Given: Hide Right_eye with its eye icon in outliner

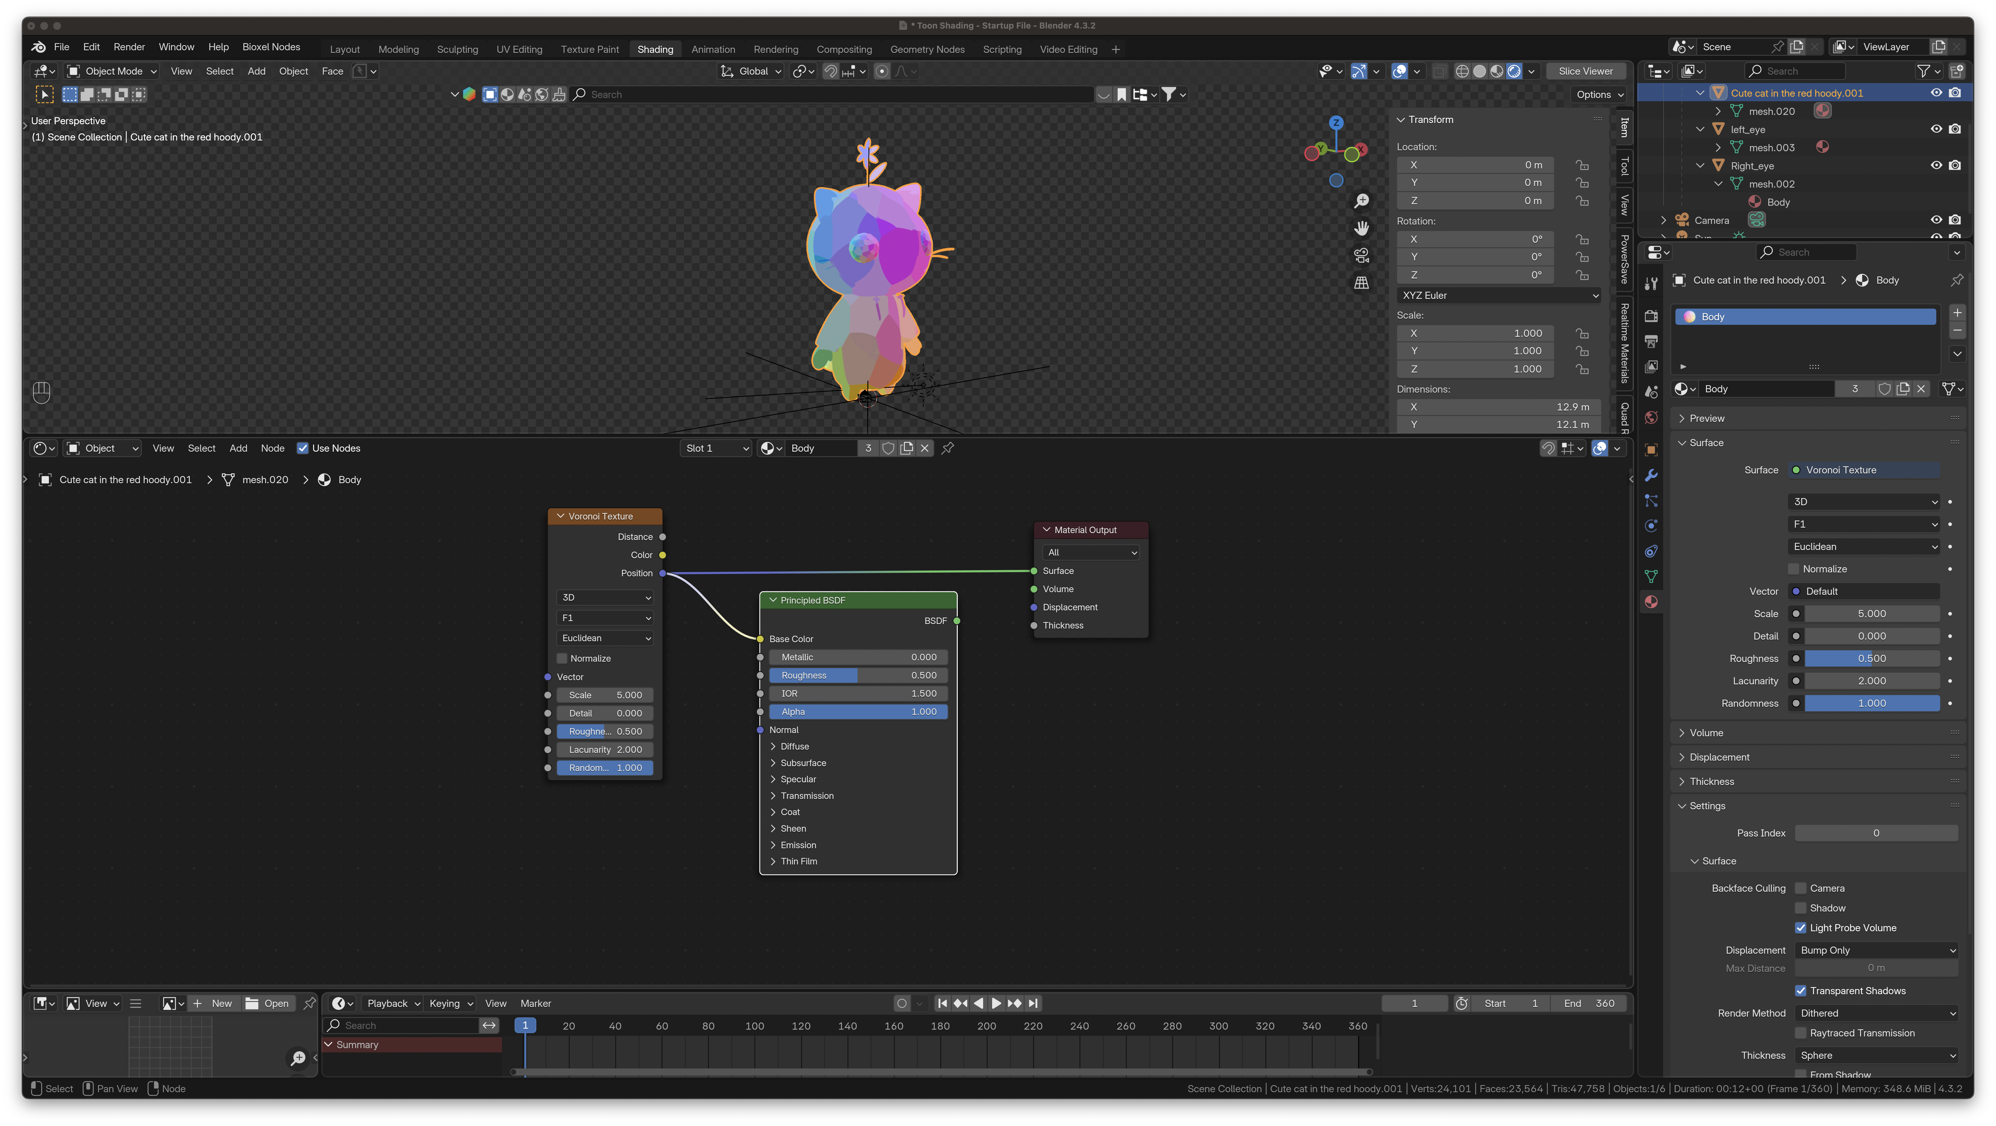Looking at the screenshot, I should pyautogui.click(x=1936, y=165).
